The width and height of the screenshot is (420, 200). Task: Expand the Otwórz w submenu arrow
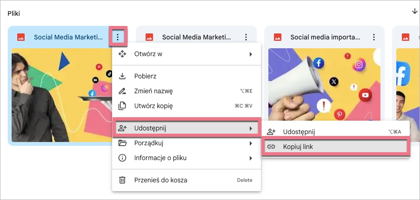tap(251, 54)
